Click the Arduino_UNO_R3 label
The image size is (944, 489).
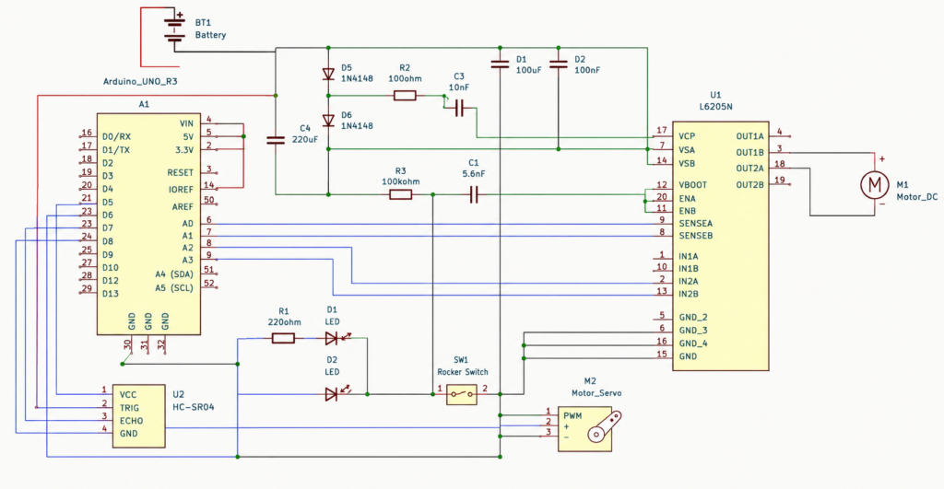coord(140,81)
